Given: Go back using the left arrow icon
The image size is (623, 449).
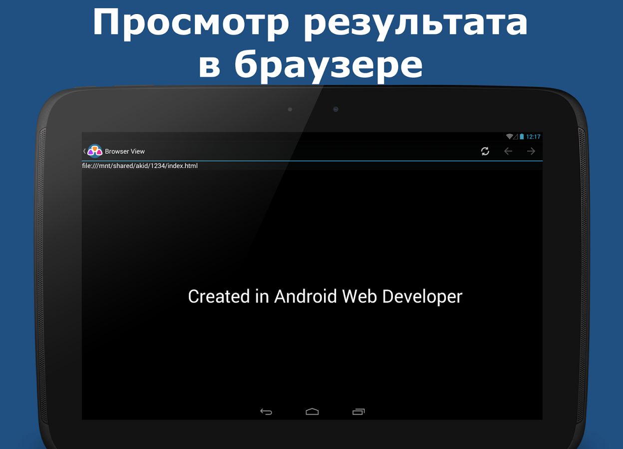Looking at the screenshot, I should click(x=508, y=151).
